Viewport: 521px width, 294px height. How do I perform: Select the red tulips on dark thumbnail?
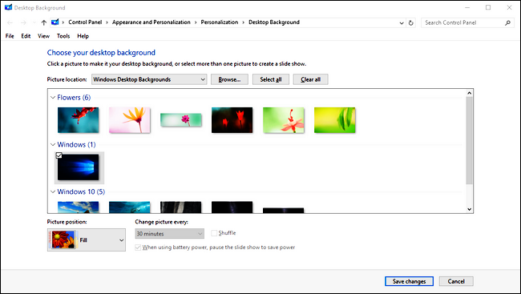pos(232,120)
